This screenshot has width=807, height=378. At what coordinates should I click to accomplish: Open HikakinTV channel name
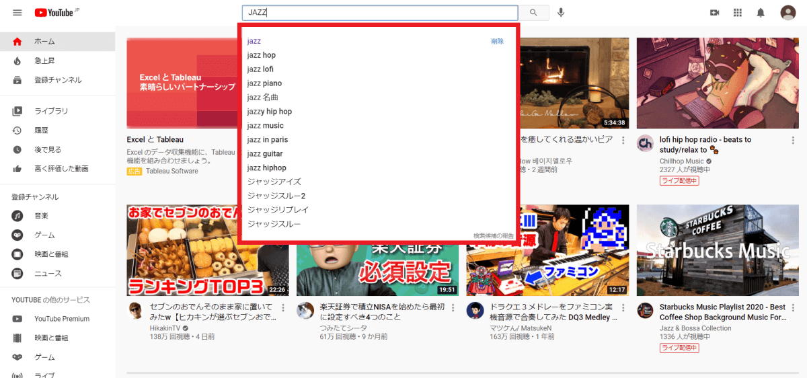(x=165, y=328)
